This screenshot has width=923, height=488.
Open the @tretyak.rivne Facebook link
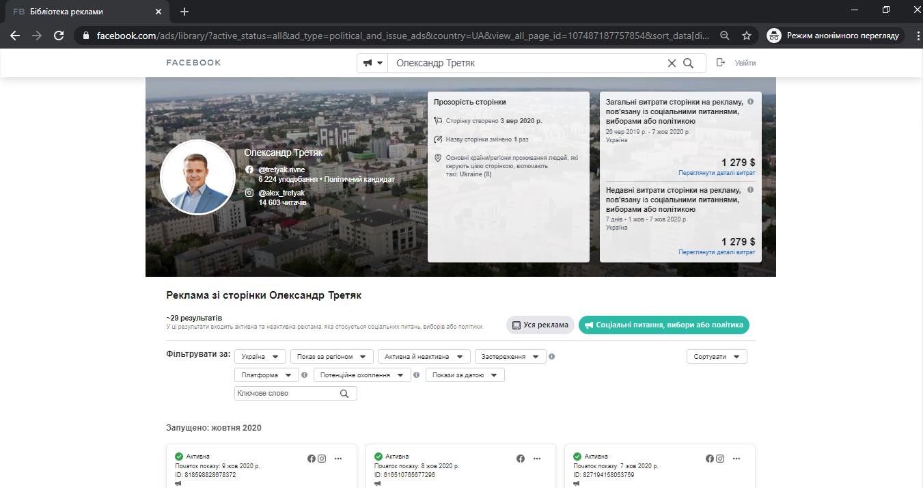click(x=281, y=170)
